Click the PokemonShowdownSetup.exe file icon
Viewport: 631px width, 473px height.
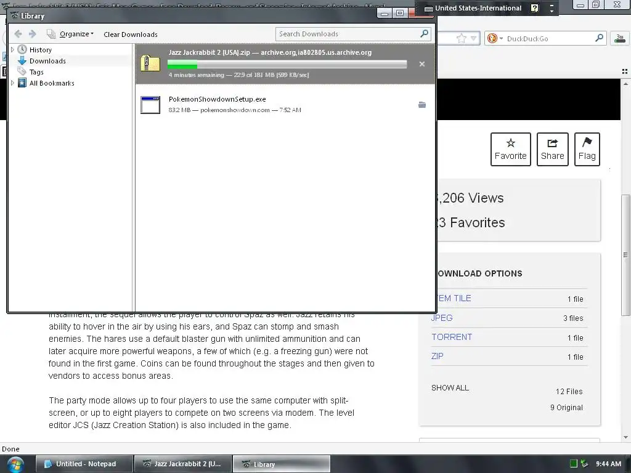coord(150,105)
